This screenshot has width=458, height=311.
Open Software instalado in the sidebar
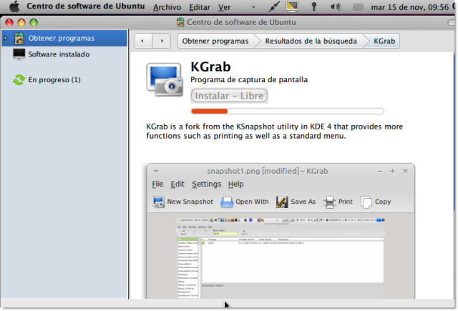coord(59,54)
